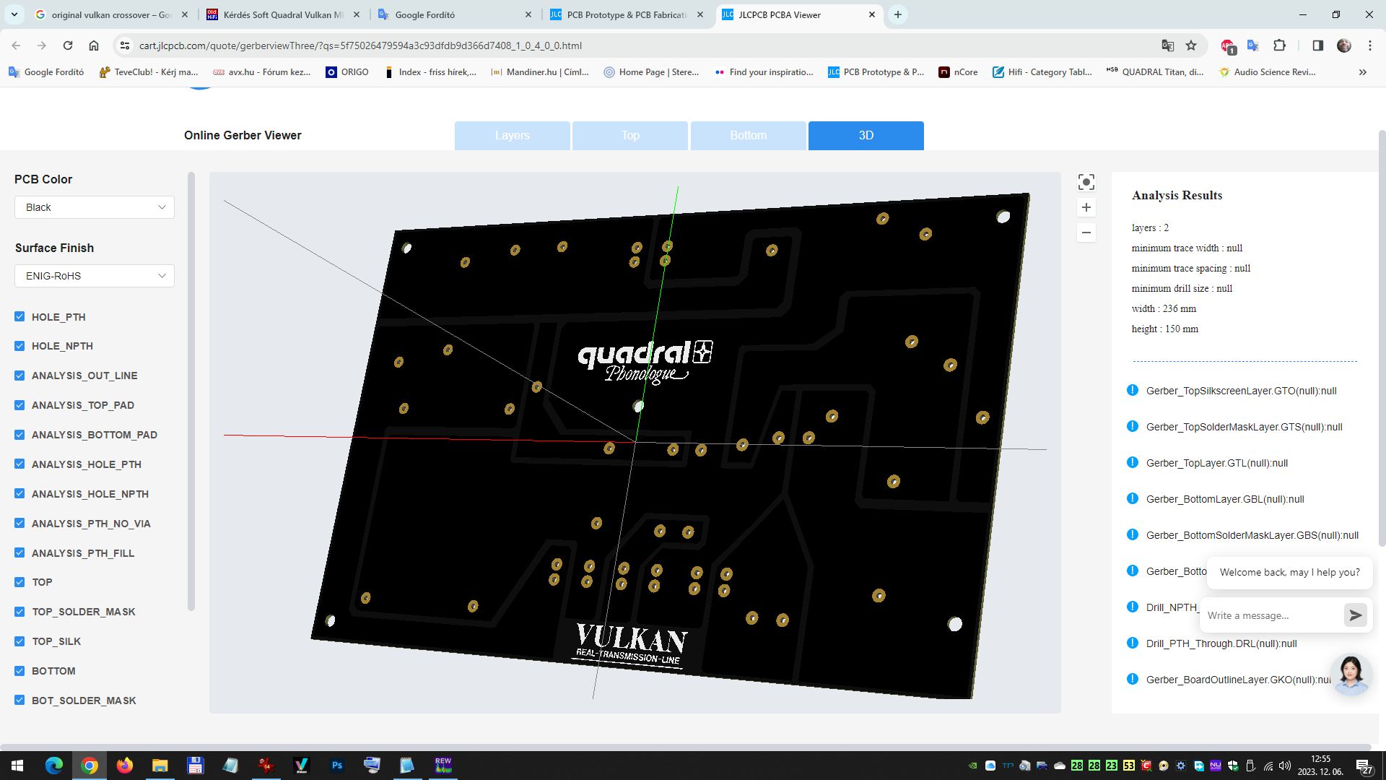The height and width of the screenshot is (780, 1386).
Task: Open a new Chrome tab
Action: [x=897, y=14]
